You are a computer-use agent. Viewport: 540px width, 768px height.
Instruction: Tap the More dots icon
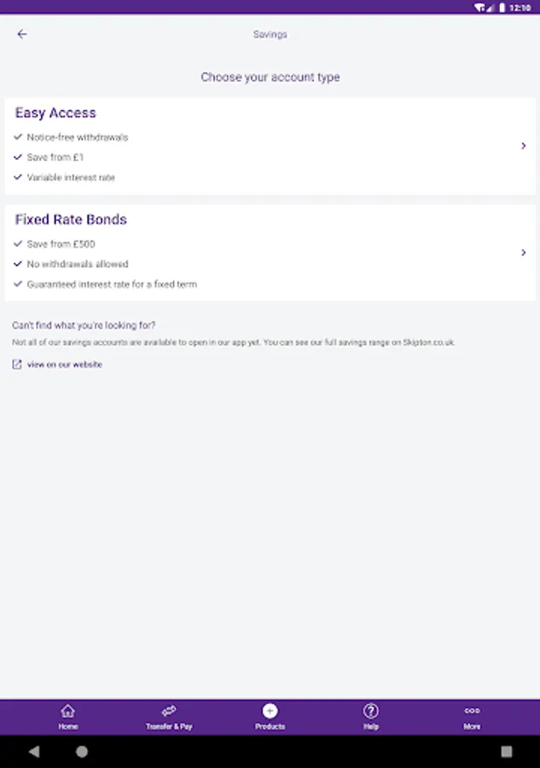click(472, 711)
